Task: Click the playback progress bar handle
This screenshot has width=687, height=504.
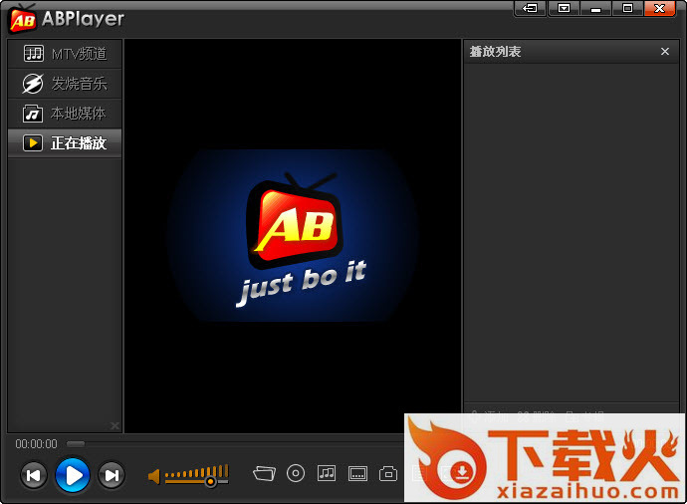Action: tap(76, 444)
